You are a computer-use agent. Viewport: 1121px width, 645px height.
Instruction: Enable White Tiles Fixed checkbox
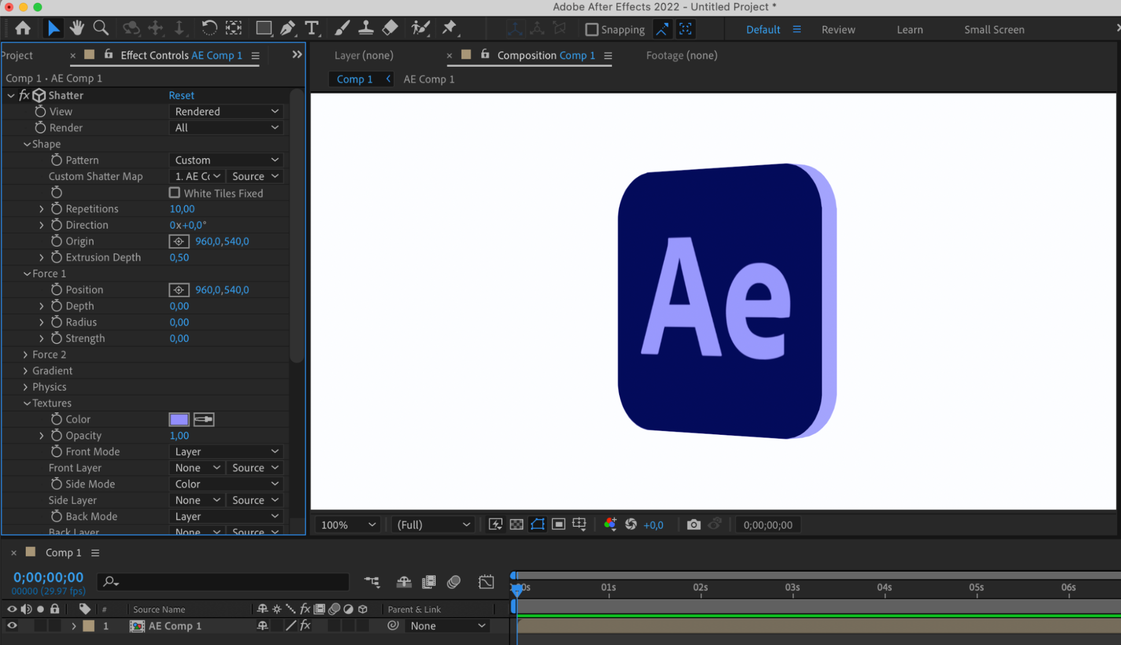tap(175, 193)
